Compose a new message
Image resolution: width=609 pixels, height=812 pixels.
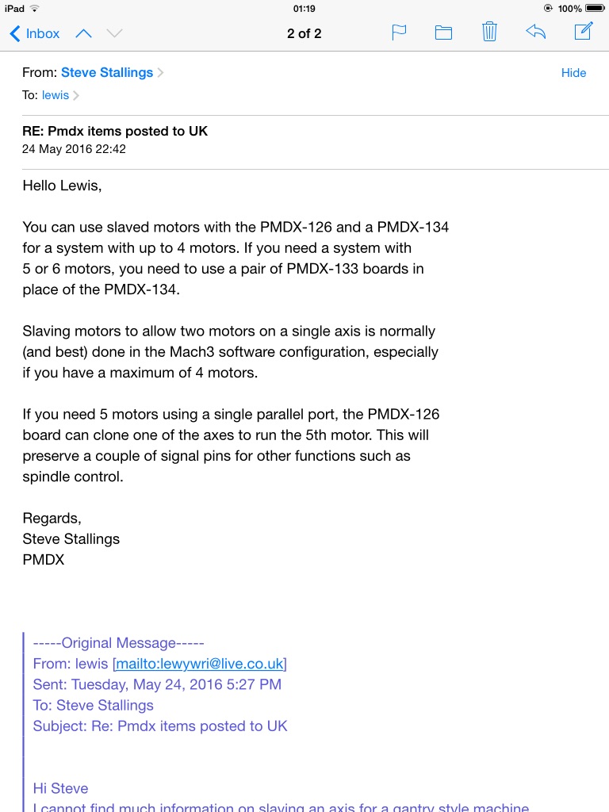583,32
